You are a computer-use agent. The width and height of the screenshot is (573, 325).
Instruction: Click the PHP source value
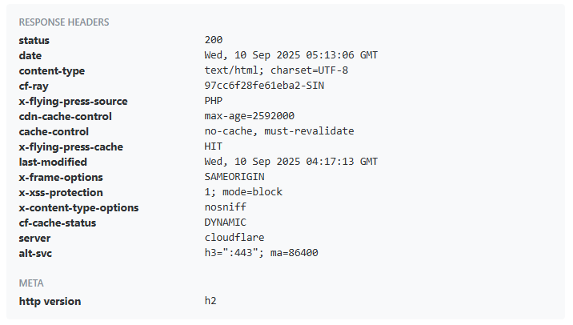point(214,101)
